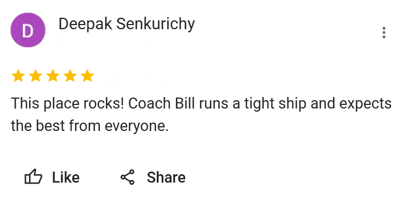The image size is (408, 204).
Task: Click the review text starting 'This place rocks!'
Action: click(201, 114)
